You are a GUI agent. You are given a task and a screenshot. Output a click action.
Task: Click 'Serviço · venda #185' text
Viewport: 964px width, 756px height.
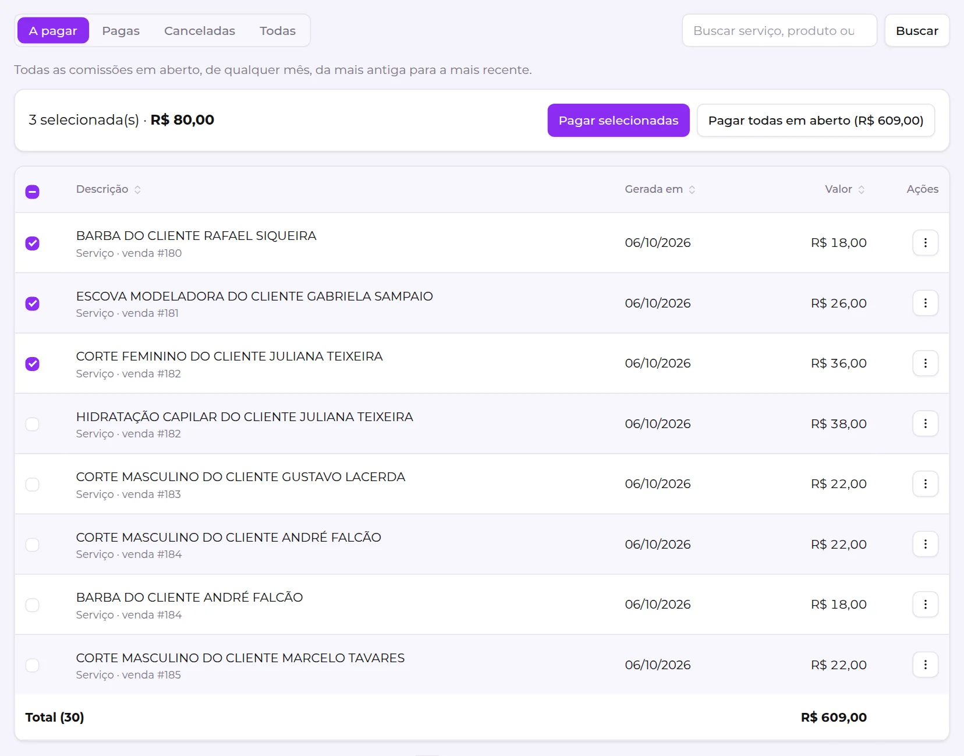pyautogui.click(x=129, y=674)
